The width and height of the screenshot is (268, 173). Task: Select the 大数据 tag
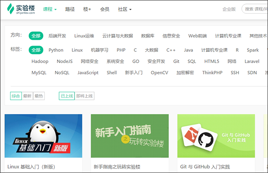(x=152, y=50)
